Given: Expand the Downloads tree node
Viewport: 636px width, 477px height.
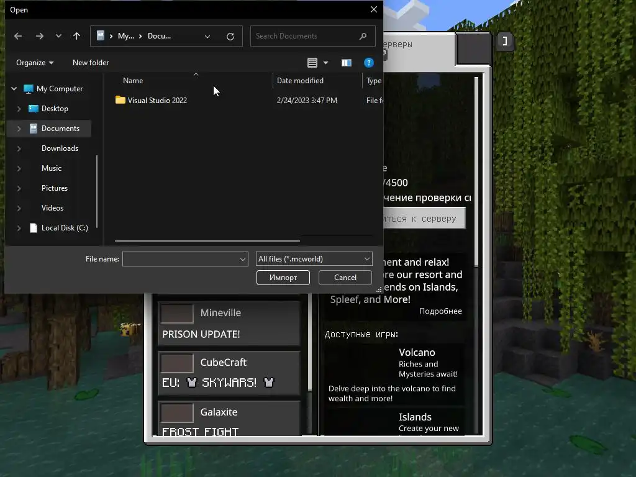Looking at the screenshot, I should tap(19, 148).
